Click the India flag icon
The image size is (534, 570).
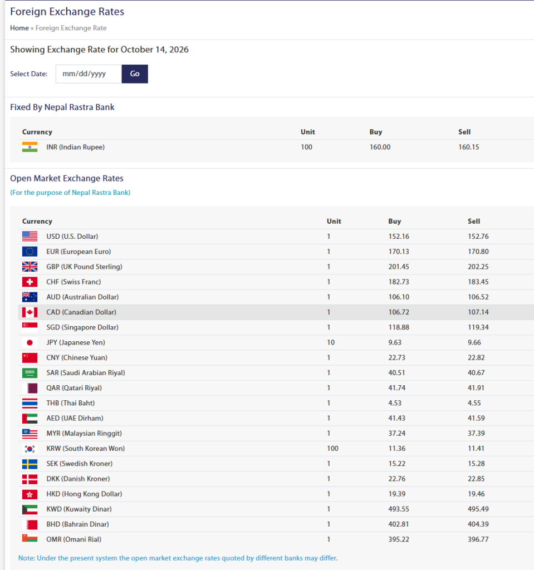coord(30,147)
